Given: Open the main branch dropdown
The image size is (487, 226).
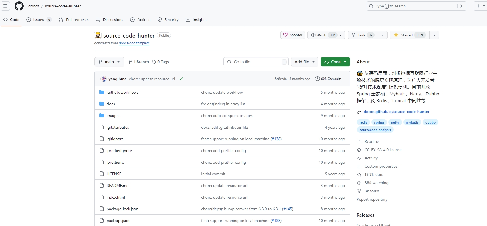Looking at the screenshot, I should (109, 62).
